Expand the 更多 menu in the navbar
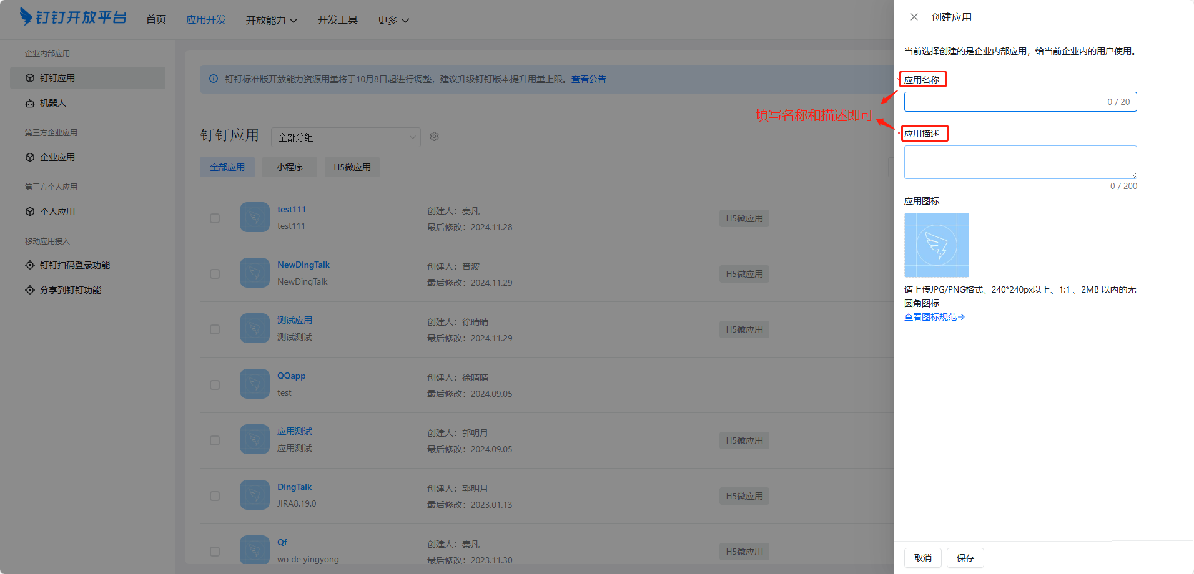This screenshot has height=574, width=1194. (393, 20)
